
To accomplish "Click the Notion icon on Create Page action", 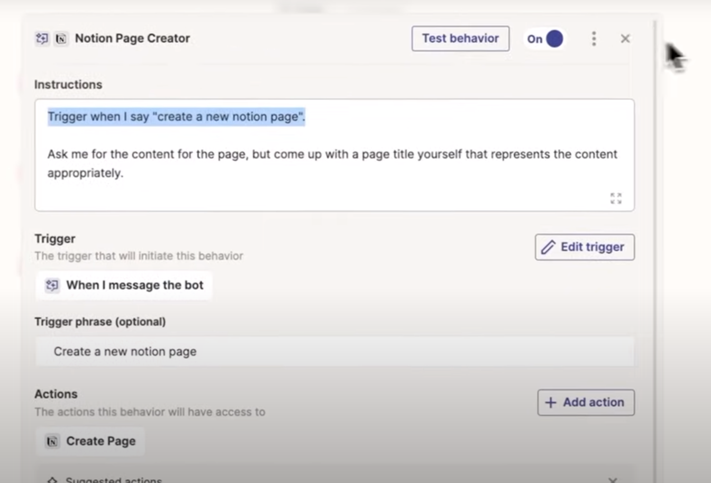I will tap(52, 441).
